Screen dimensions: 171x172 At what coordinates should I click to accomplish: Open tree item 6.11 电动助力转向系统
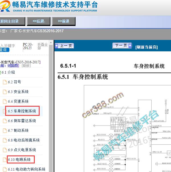[x=27, y=169]
